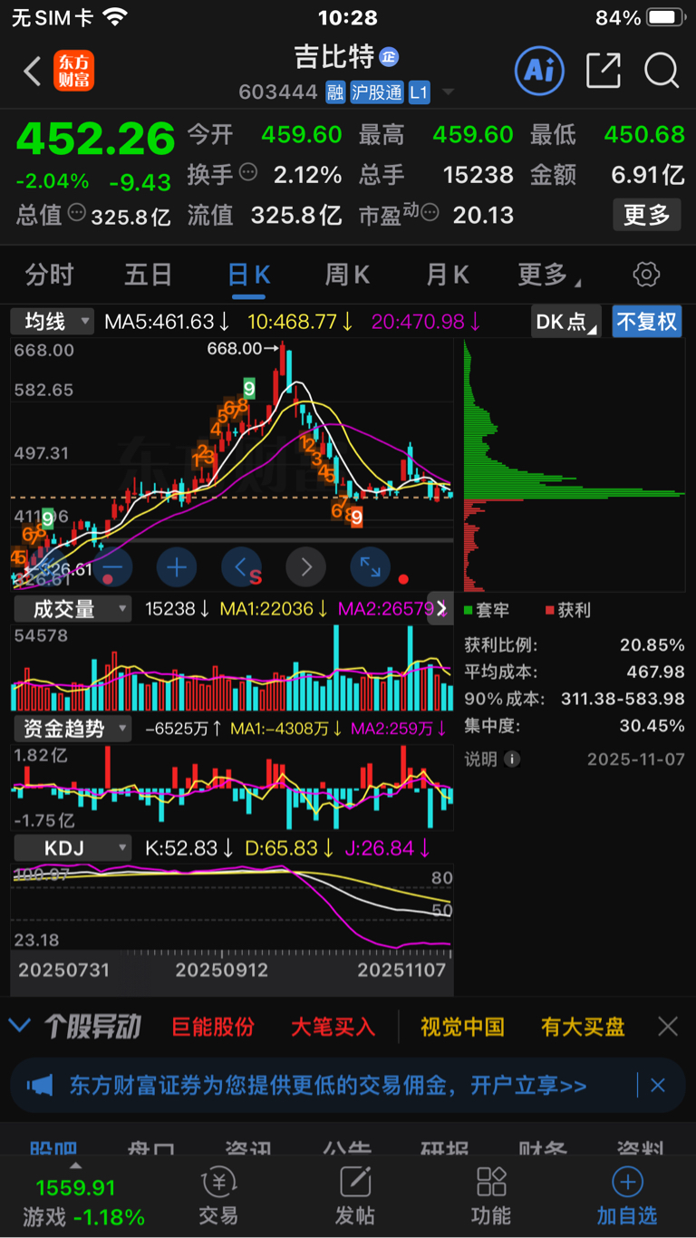
Task: Open the 资金趋势 indicator dropdown
Action: 72,729
